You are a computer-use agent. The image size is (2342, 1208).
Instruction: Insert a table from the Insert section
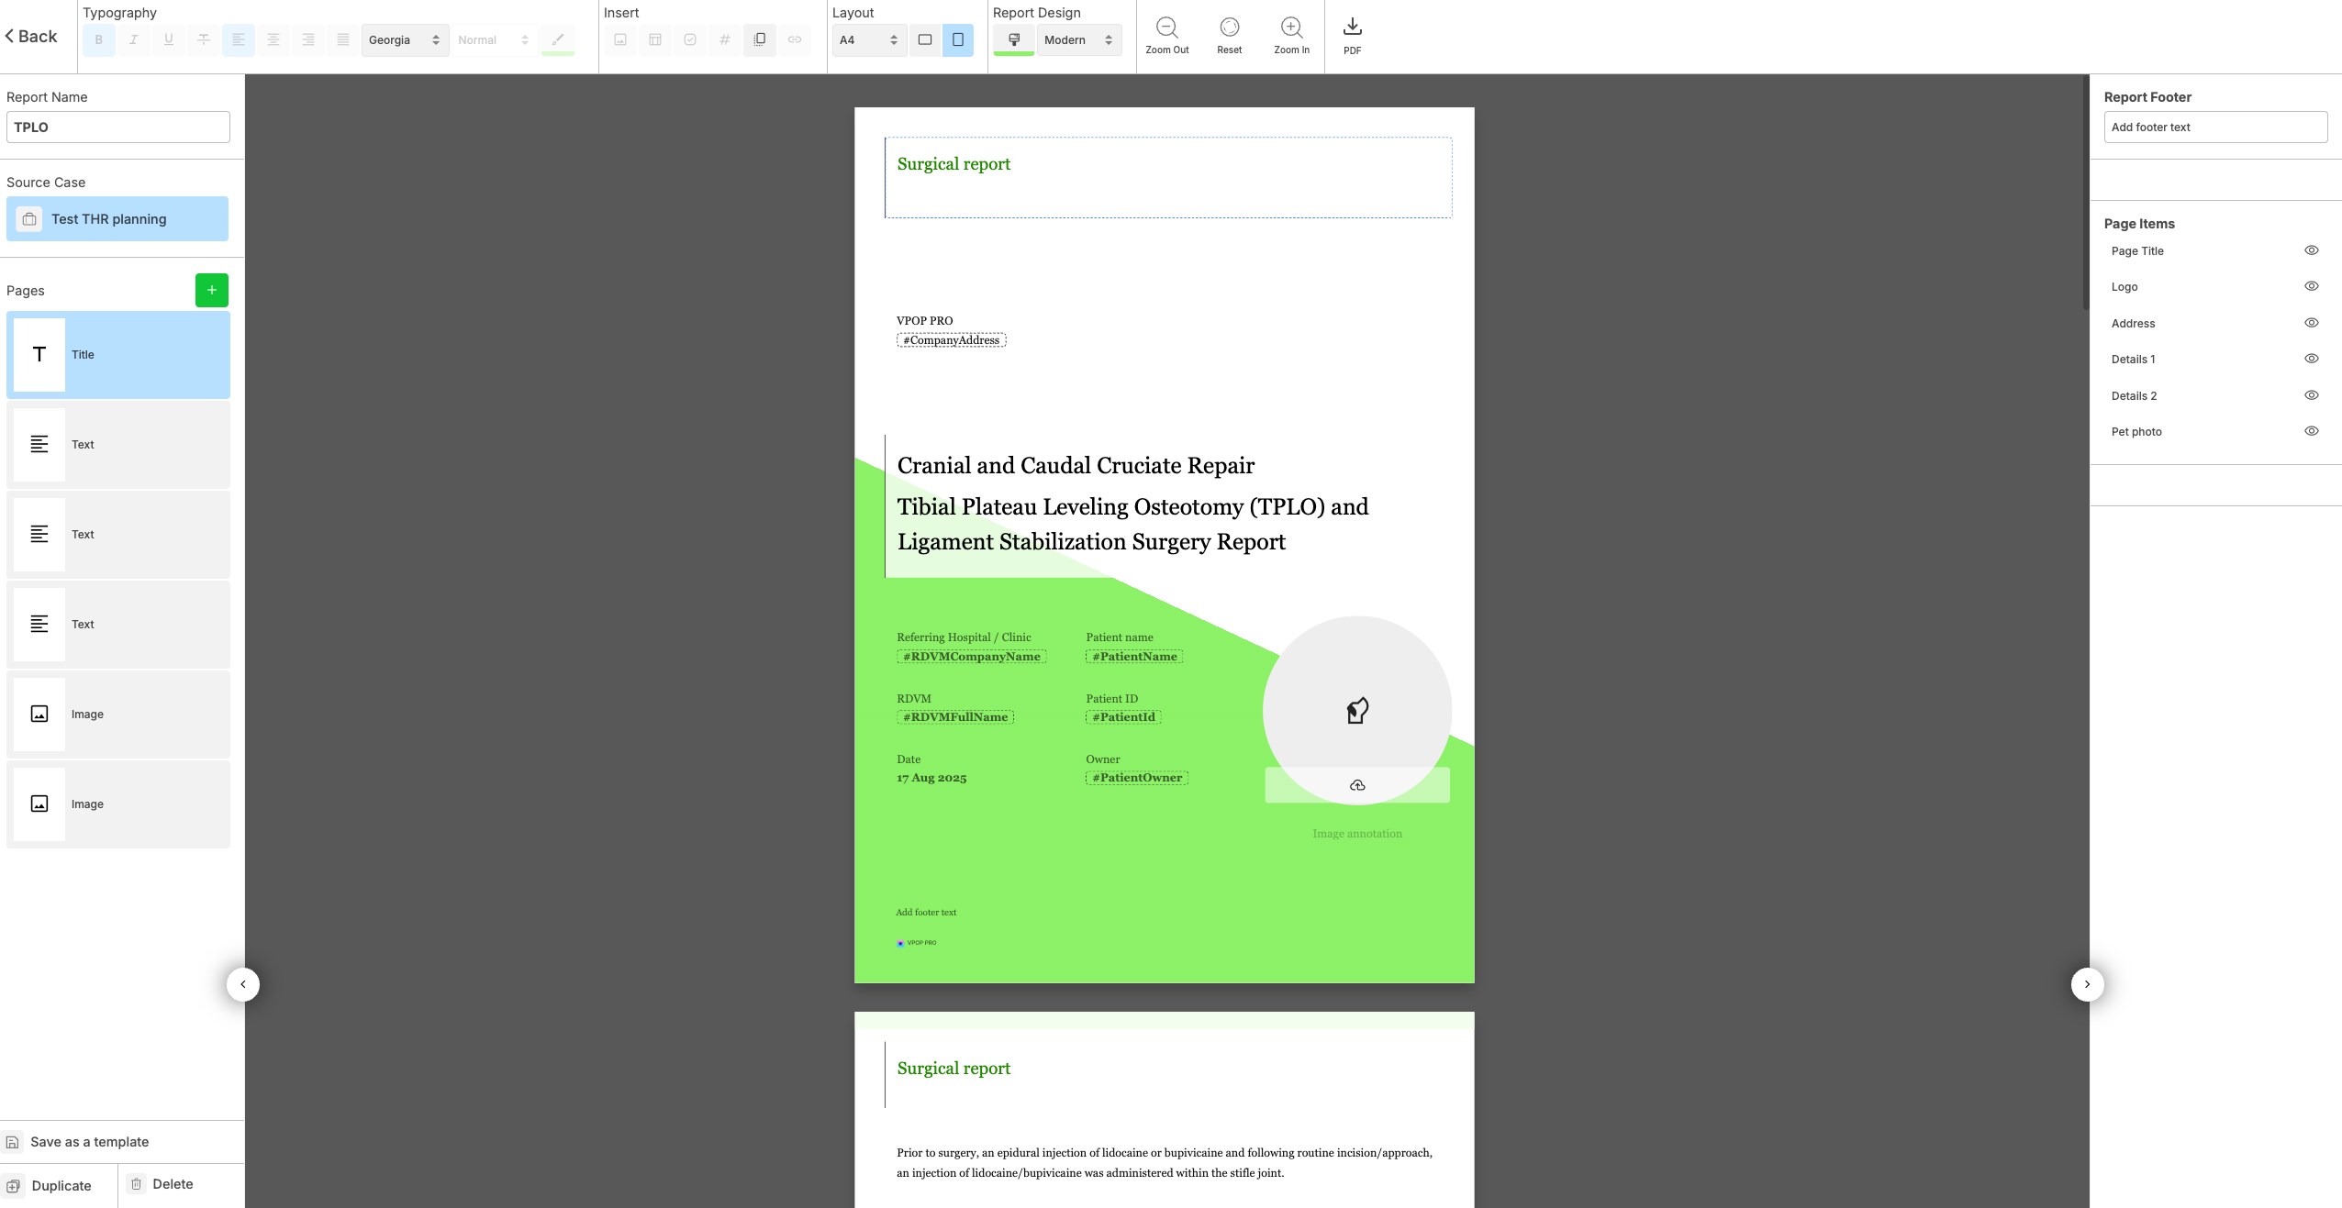pyautogui.click(x=655, y=39)
